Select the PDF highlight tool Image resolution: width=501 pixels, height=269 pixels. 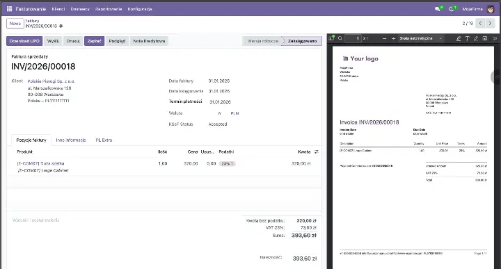coord(458,38)
